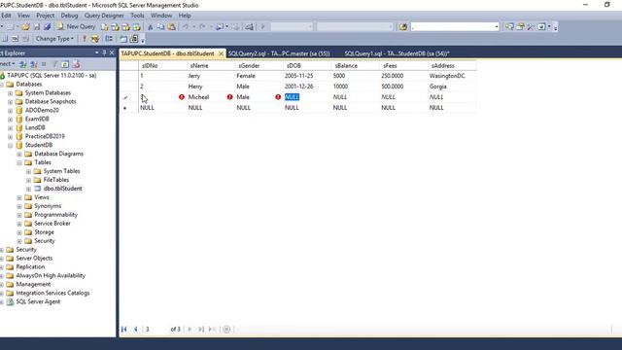
Task: Click the error icon beside Male in row 3
Action: click(229, 97)
